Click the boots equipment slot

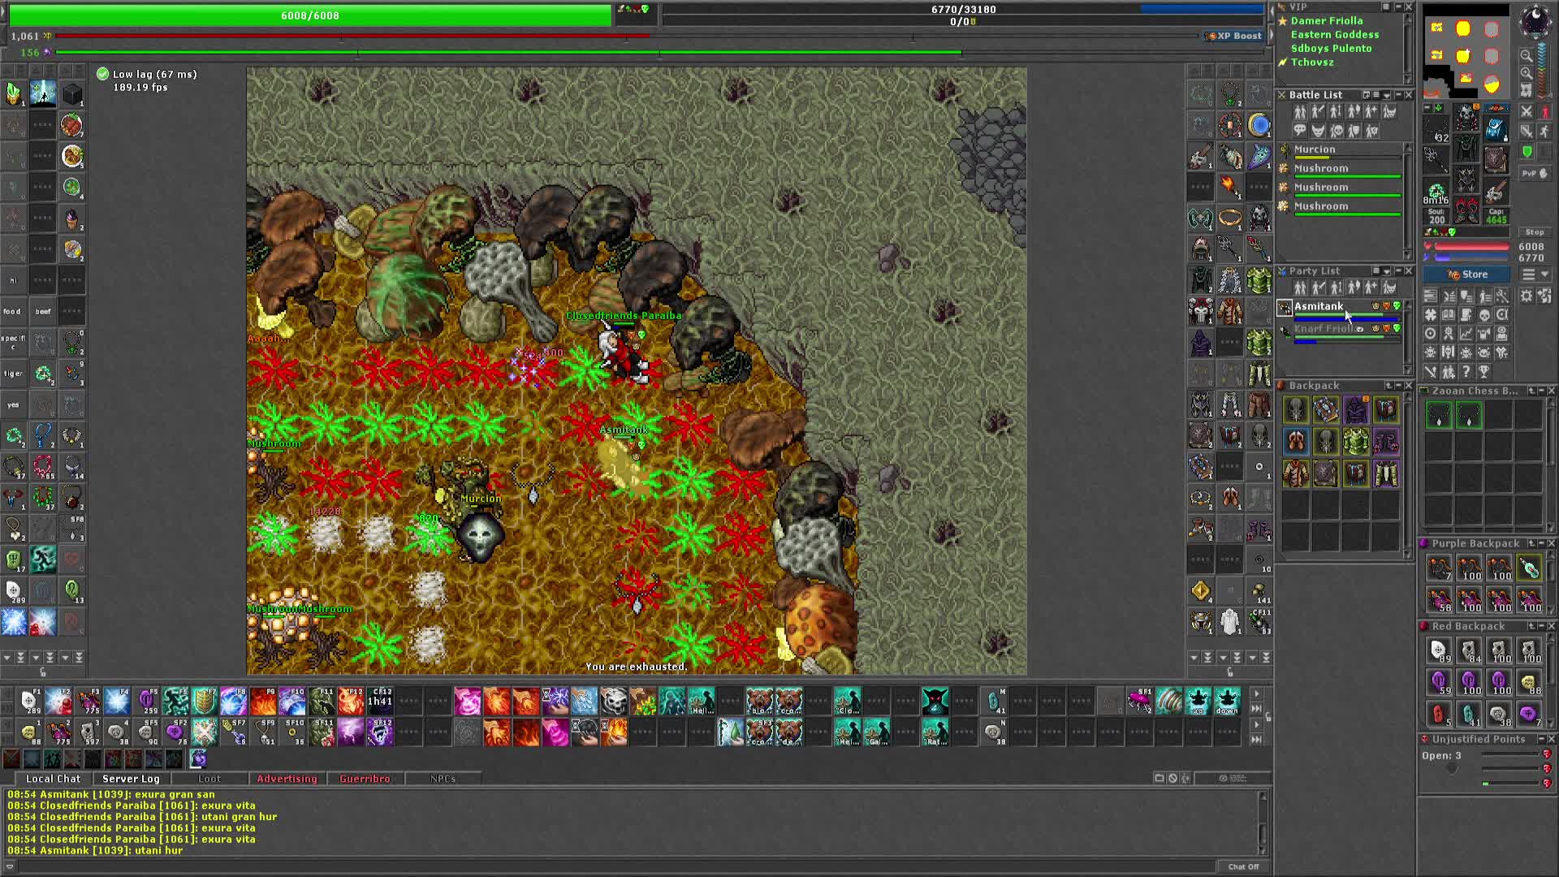1467,210
